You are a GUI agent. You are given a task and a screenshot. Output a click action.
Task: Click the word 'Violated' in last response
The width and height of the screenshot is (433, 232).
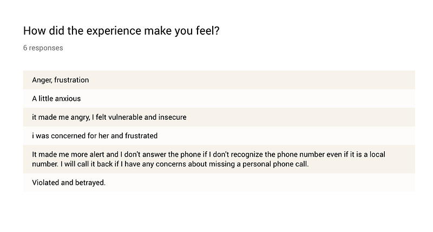pos(45,183)
